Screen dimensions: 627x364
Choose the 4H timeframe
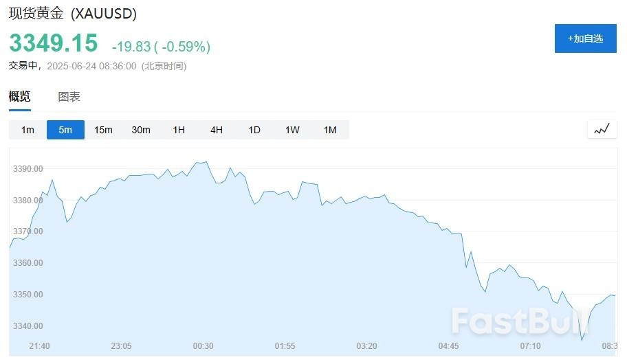(217, 130)
